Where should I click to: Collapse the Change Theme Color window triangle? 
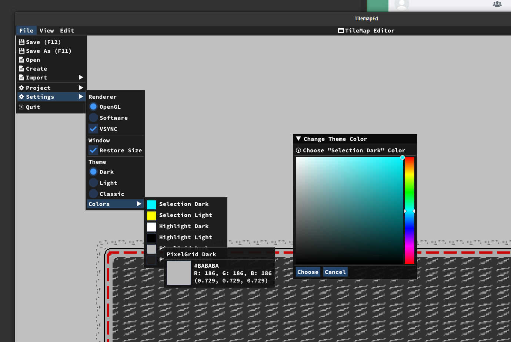click(x=298, y=139)
